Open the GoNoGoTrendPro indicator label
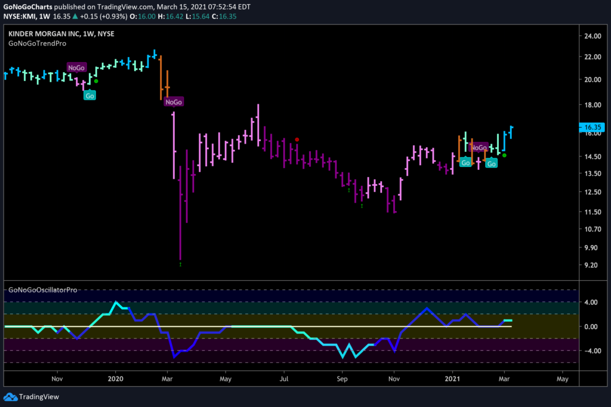The image size is (611, 407). tap(38, 44)
